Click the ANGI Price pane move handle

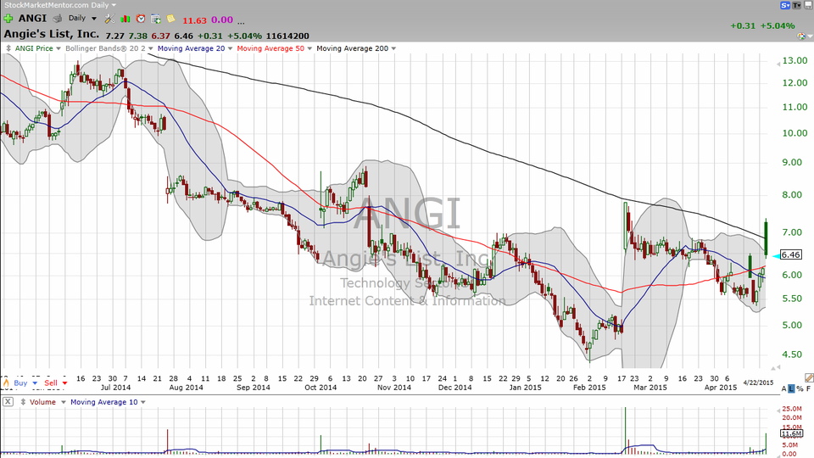[8, 48]
